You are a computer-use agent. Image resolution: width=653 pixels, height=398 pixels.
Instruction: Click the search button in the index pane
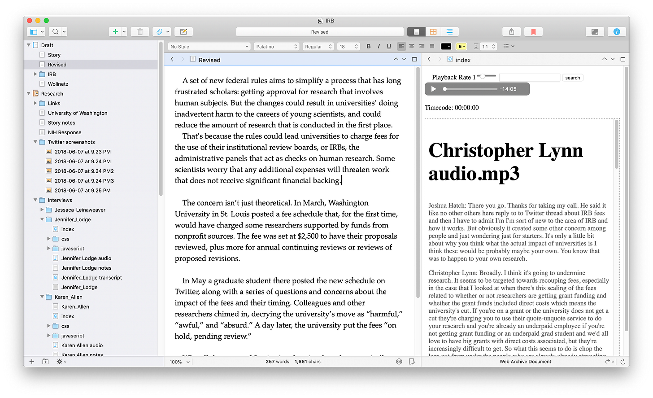(x=572, y=78)
